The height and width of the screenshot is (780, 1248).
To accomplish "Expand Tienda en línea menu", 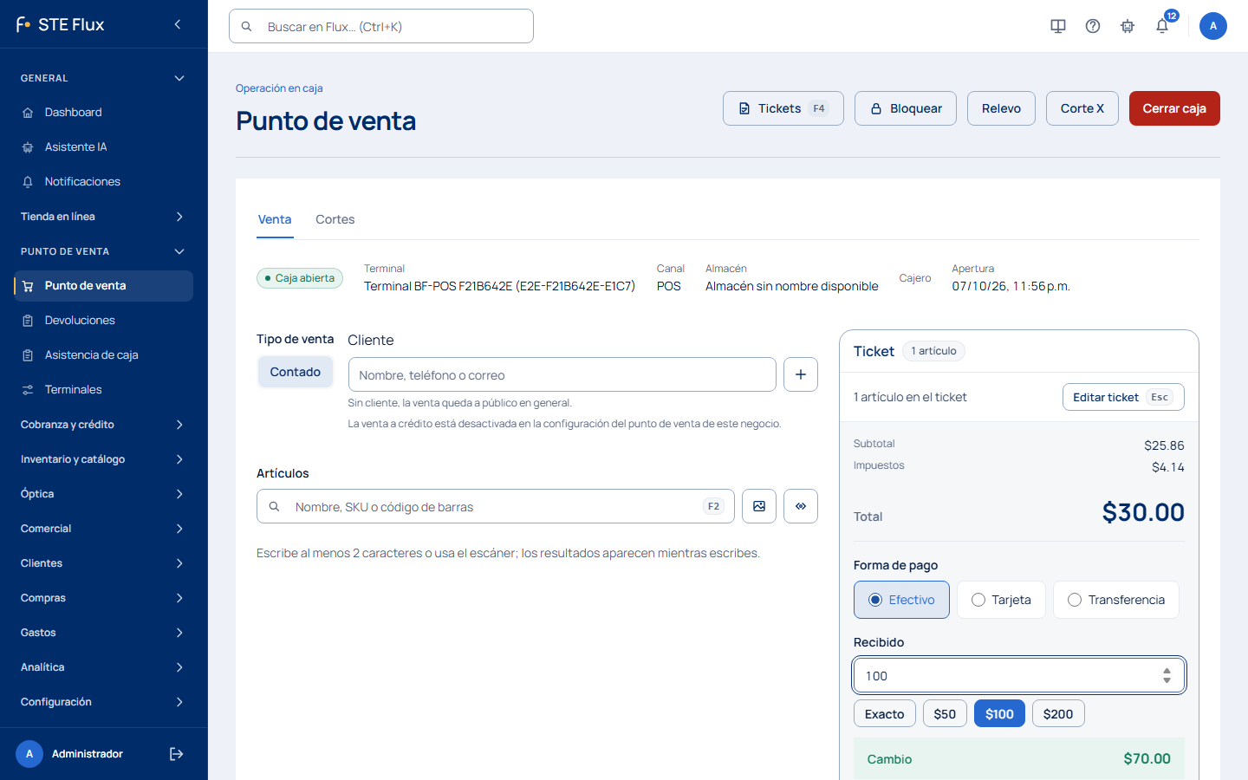I will click(104, 217).
